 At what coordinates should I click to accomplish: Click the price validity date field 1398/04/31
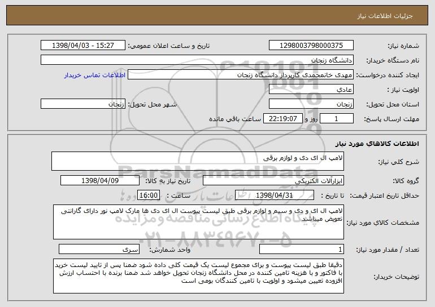click(275, 195)
